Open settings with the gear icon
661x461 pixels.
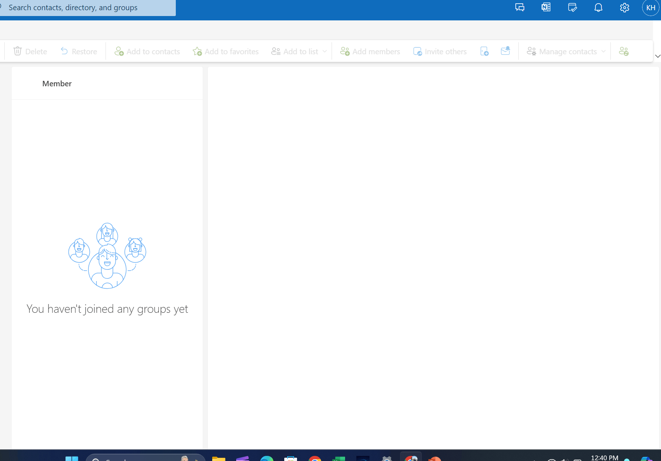tap(625, 7)
